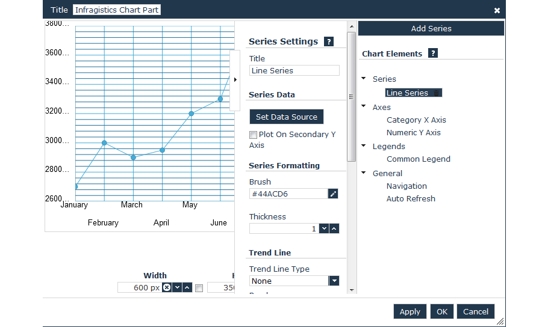Open Series Settings help icon
This screenshot has height=327, width=542.
coord(328,41)
